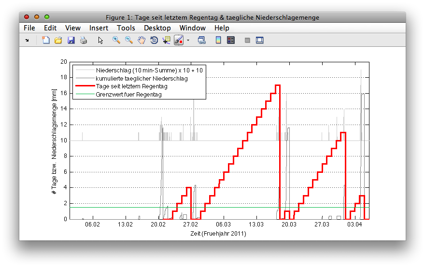Select the Brush/Select Data tool
425x267 pixels.
point(178,41)
